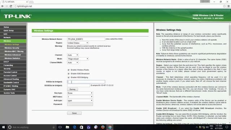The height and width of the screenshot is (130, 231).
Task: Open the Auth type dropdown
Action: click(80, 100)
